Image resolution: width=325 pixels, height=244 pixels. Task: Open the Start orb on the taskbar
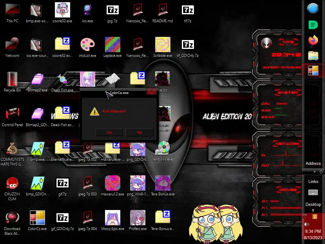click(313, 9)
